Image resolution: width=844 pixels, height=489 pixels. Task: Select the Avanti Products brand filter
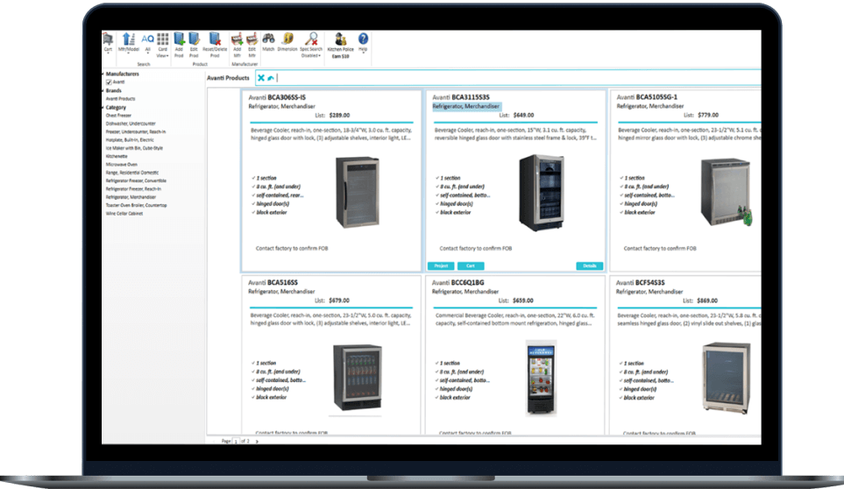(121, 99)
